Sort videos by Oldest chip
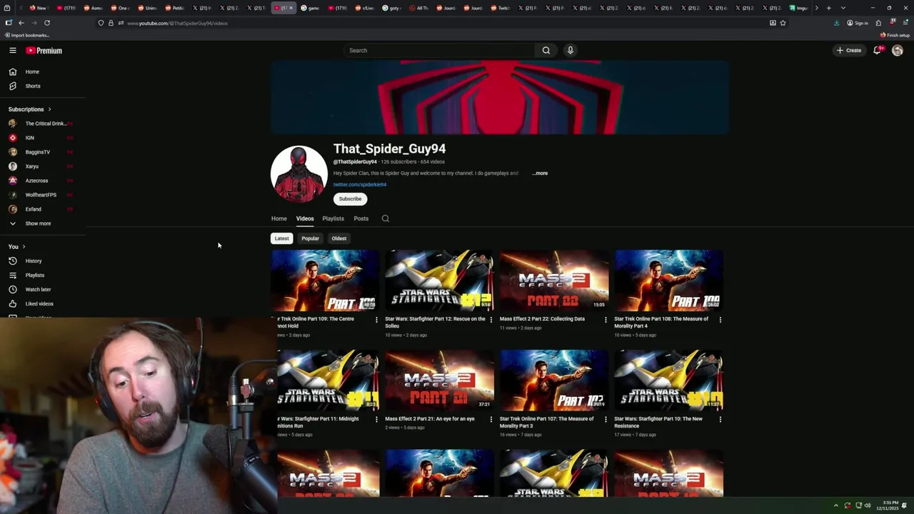The height and width of the screenshot is (514, 914). [x=339, y=238]
